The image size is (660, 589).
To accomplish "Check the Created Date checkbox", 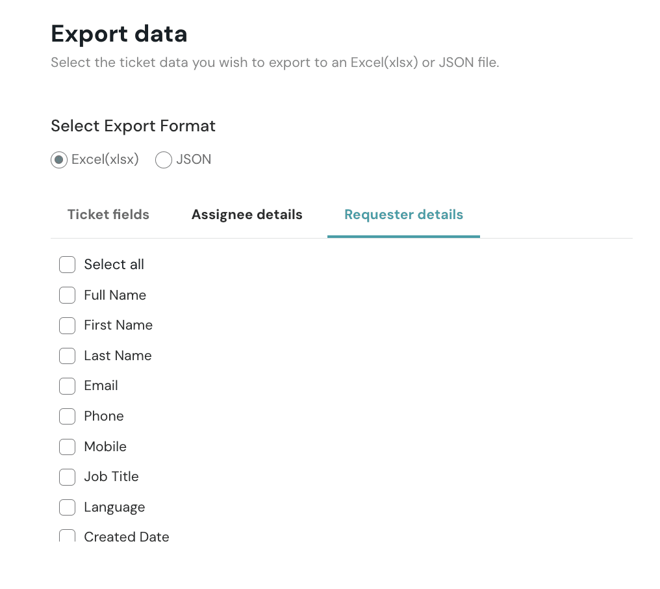I will (68, 536).
